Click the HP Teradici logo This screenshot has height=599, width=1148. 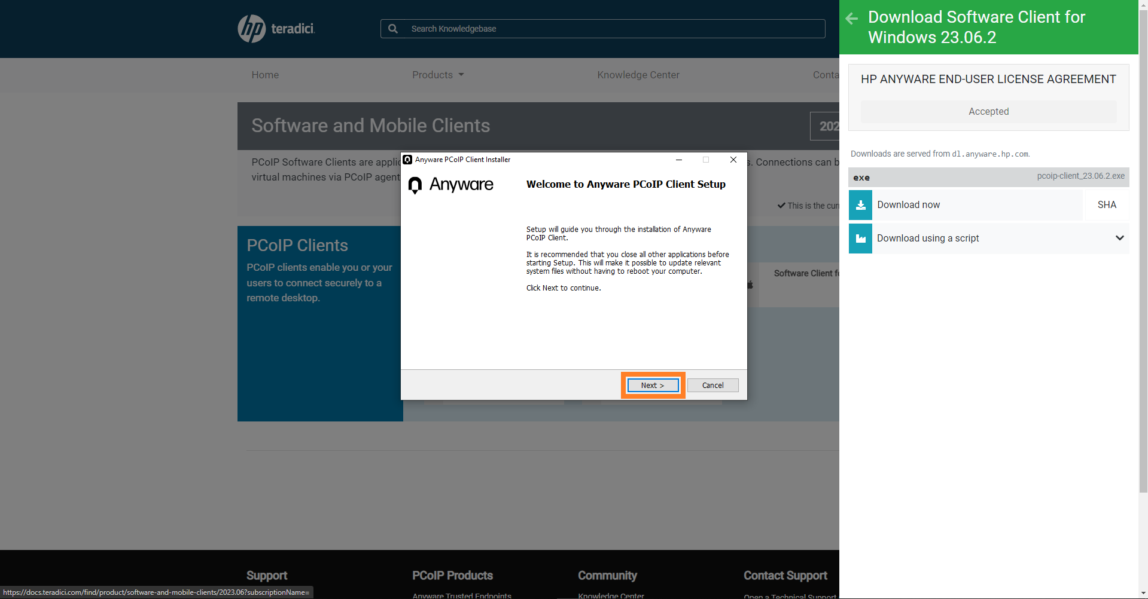point(276,29)
